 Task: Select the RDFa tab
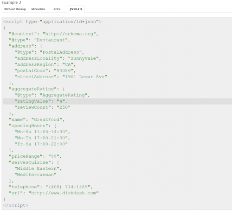(x=57, y=9)
